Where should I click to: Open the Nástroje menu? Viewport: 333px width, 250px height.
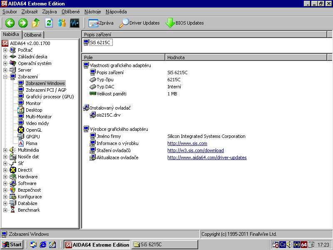92,12
